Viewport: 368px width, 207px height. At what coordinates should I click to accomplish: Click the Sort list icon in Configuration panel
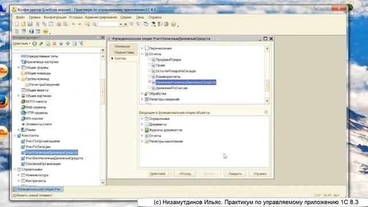pos(74,44)
